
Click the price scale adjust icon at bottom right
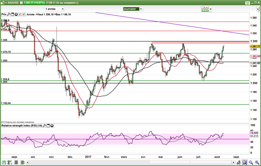tap(239, 162)
